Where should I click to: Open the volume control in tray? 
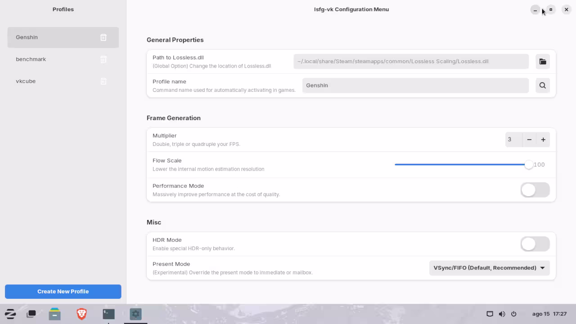point(502,314)
